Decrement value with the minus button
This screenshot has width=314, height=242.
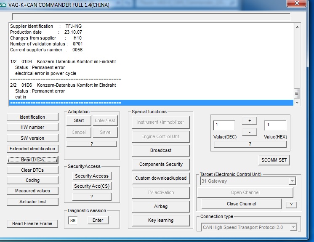pyautogui.click(x=249, y=132)
